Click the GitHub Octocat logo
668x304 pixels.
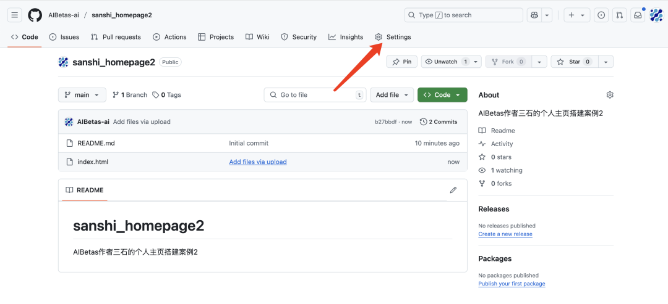pos(35,15)
